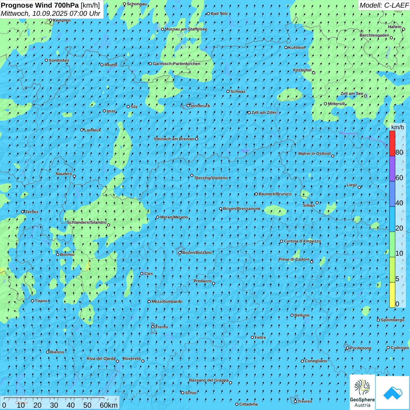
Task: Click the Bruneck/Brunico marker
Action: pyautogui.click(x=256, y=194)
